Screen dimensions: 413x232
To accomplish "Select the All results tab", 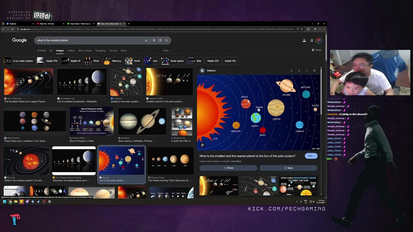I will [51, 51].
